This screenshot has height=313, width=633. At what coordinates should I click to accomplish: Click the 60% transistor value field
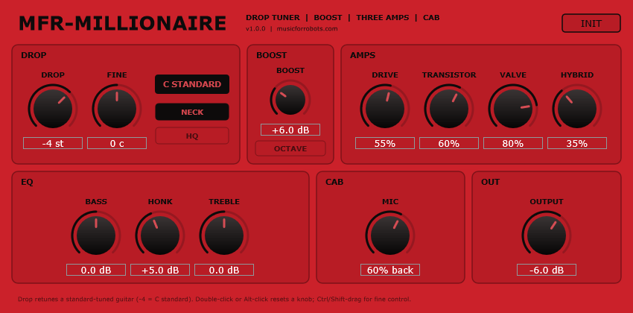449,143
